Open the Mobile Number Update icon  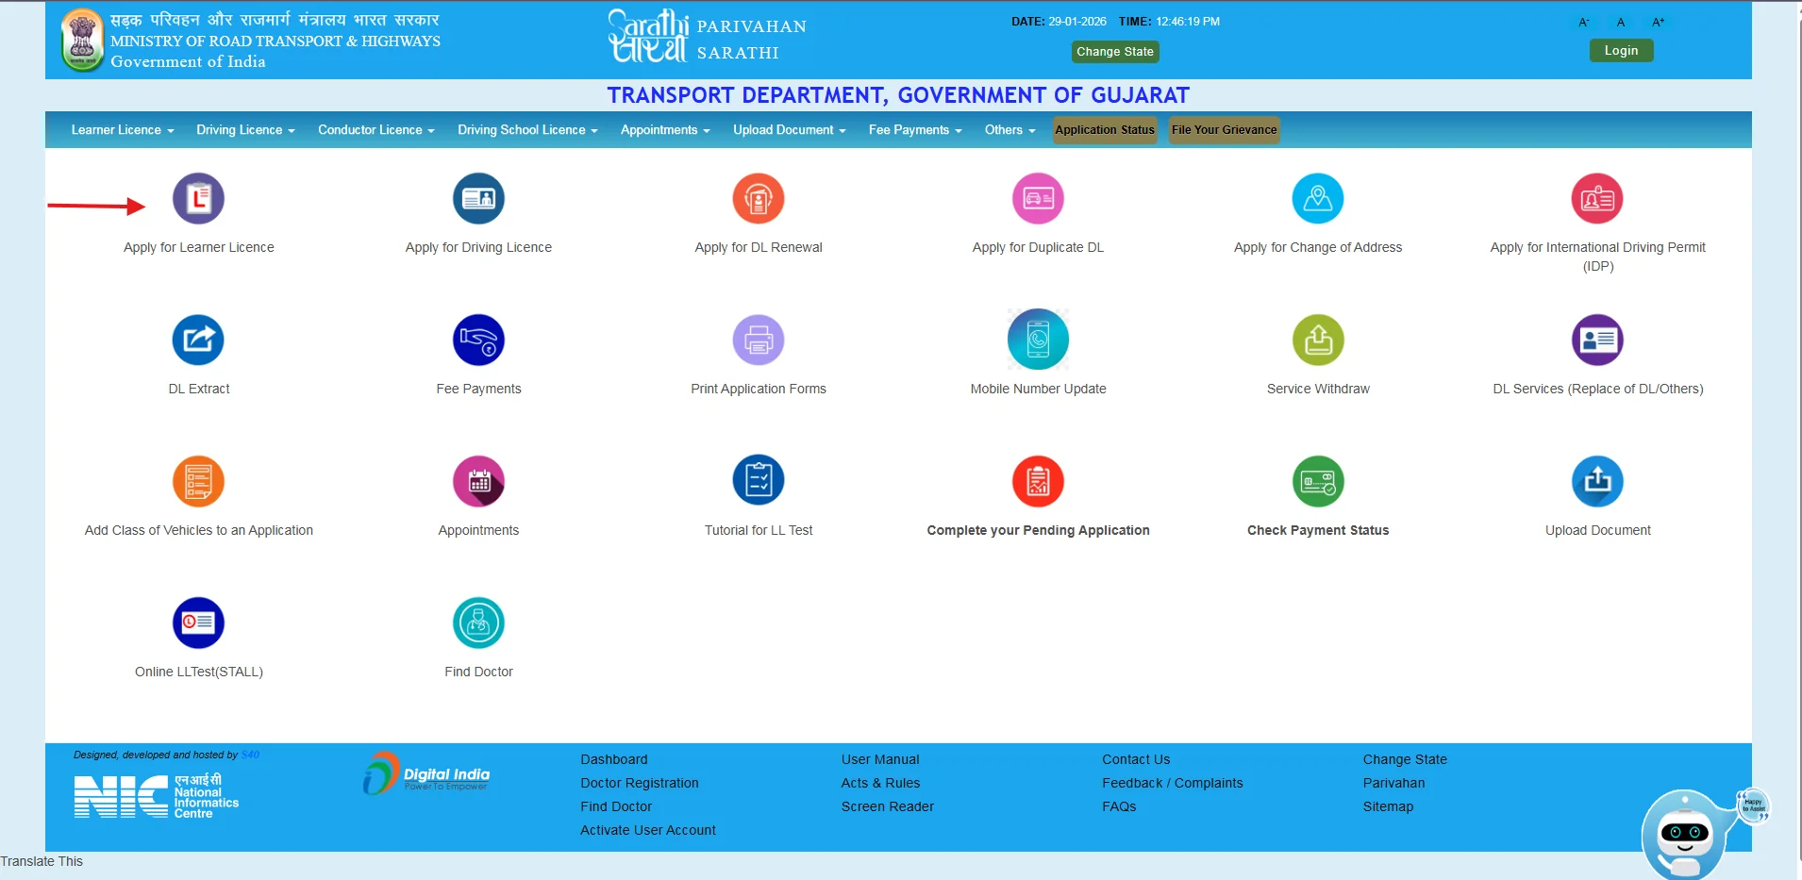(1038, 340)
